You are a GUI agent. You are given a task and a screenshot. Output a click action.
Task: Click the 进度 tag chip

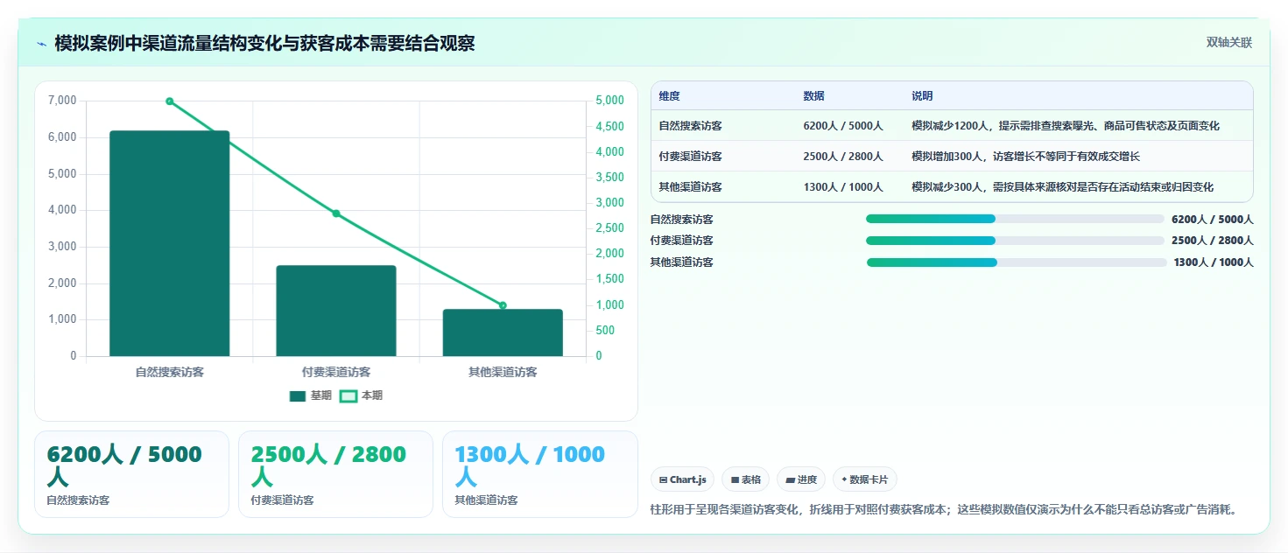(801, 479)
